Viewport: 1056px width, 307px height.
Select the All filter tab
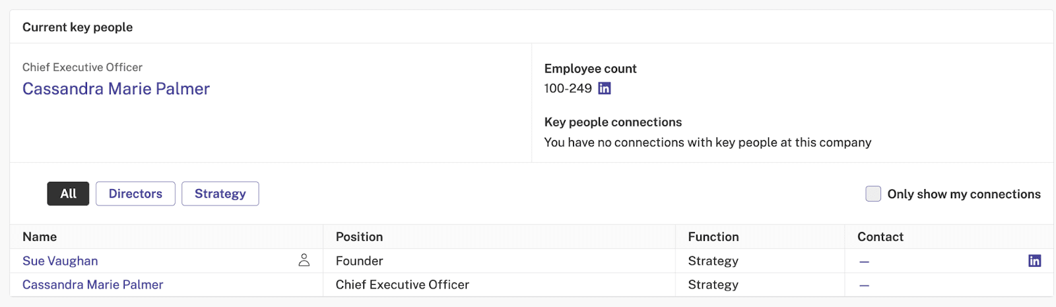point(68,194)
